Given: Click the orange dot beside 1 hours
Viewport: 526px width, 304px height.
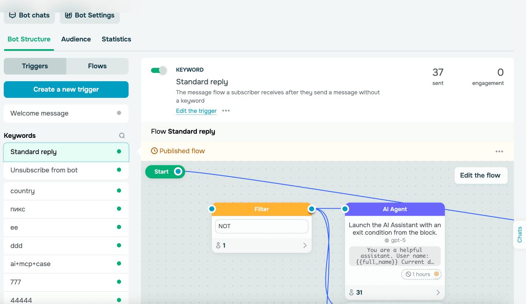Looking at the screenshot, I should coord(437,274).
